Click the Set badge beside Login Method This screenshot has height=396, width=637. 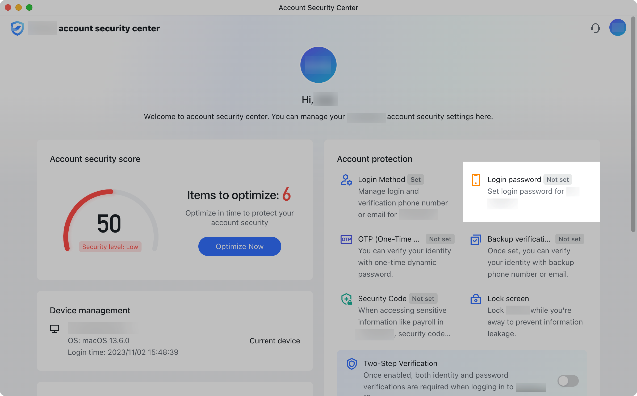[416, 179]
